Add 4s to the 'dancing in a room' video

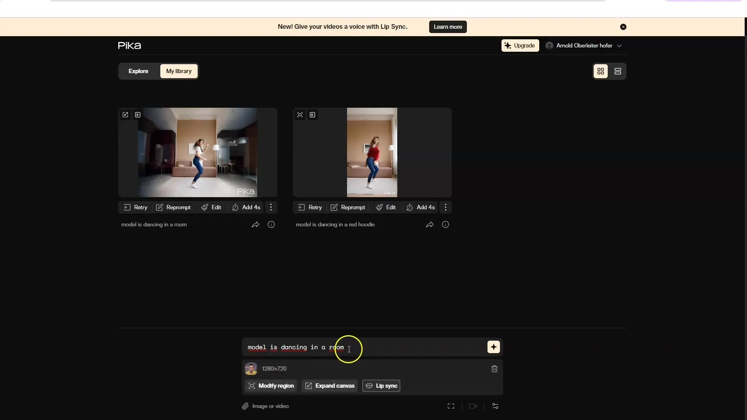click(246, 207)
